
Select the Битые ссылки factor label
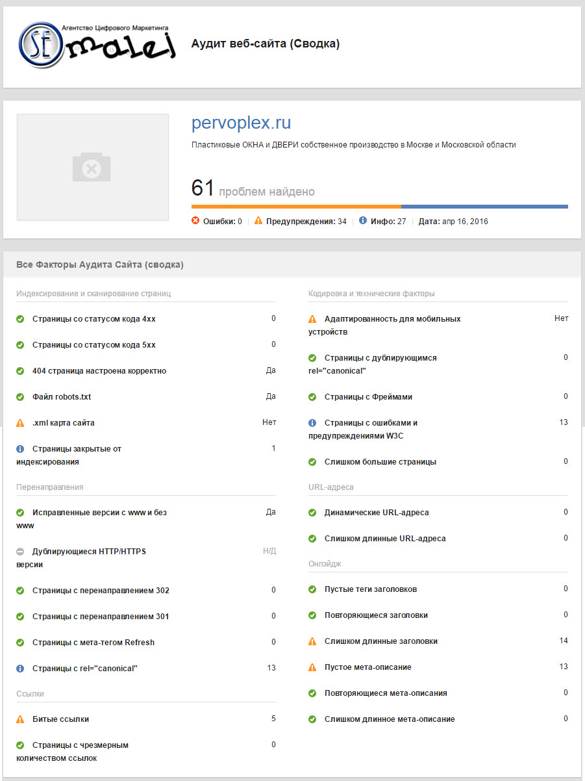pyautogui.click(x=61, y=719)
